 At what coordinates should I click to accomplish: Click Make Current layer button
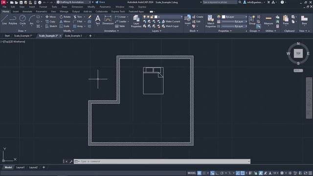pos(171,22)
